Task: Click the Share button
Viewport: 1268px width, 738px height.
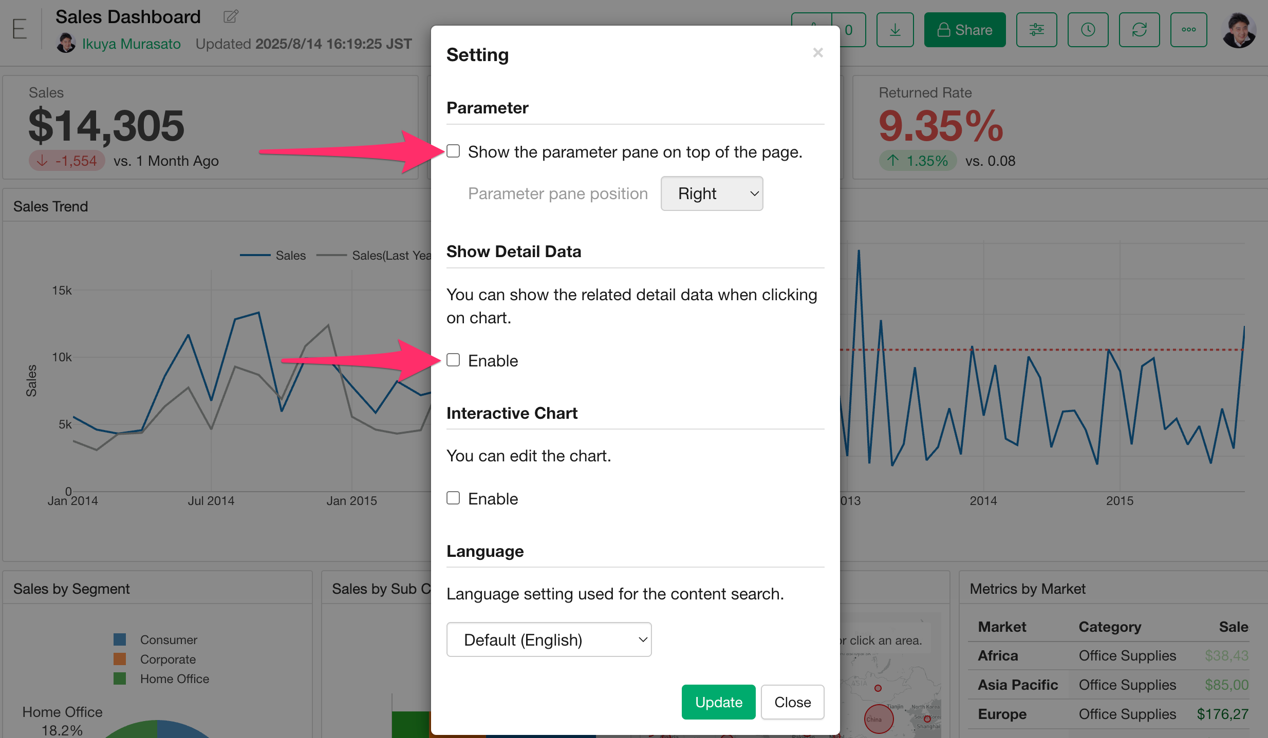Action: [x=964, y=30]
